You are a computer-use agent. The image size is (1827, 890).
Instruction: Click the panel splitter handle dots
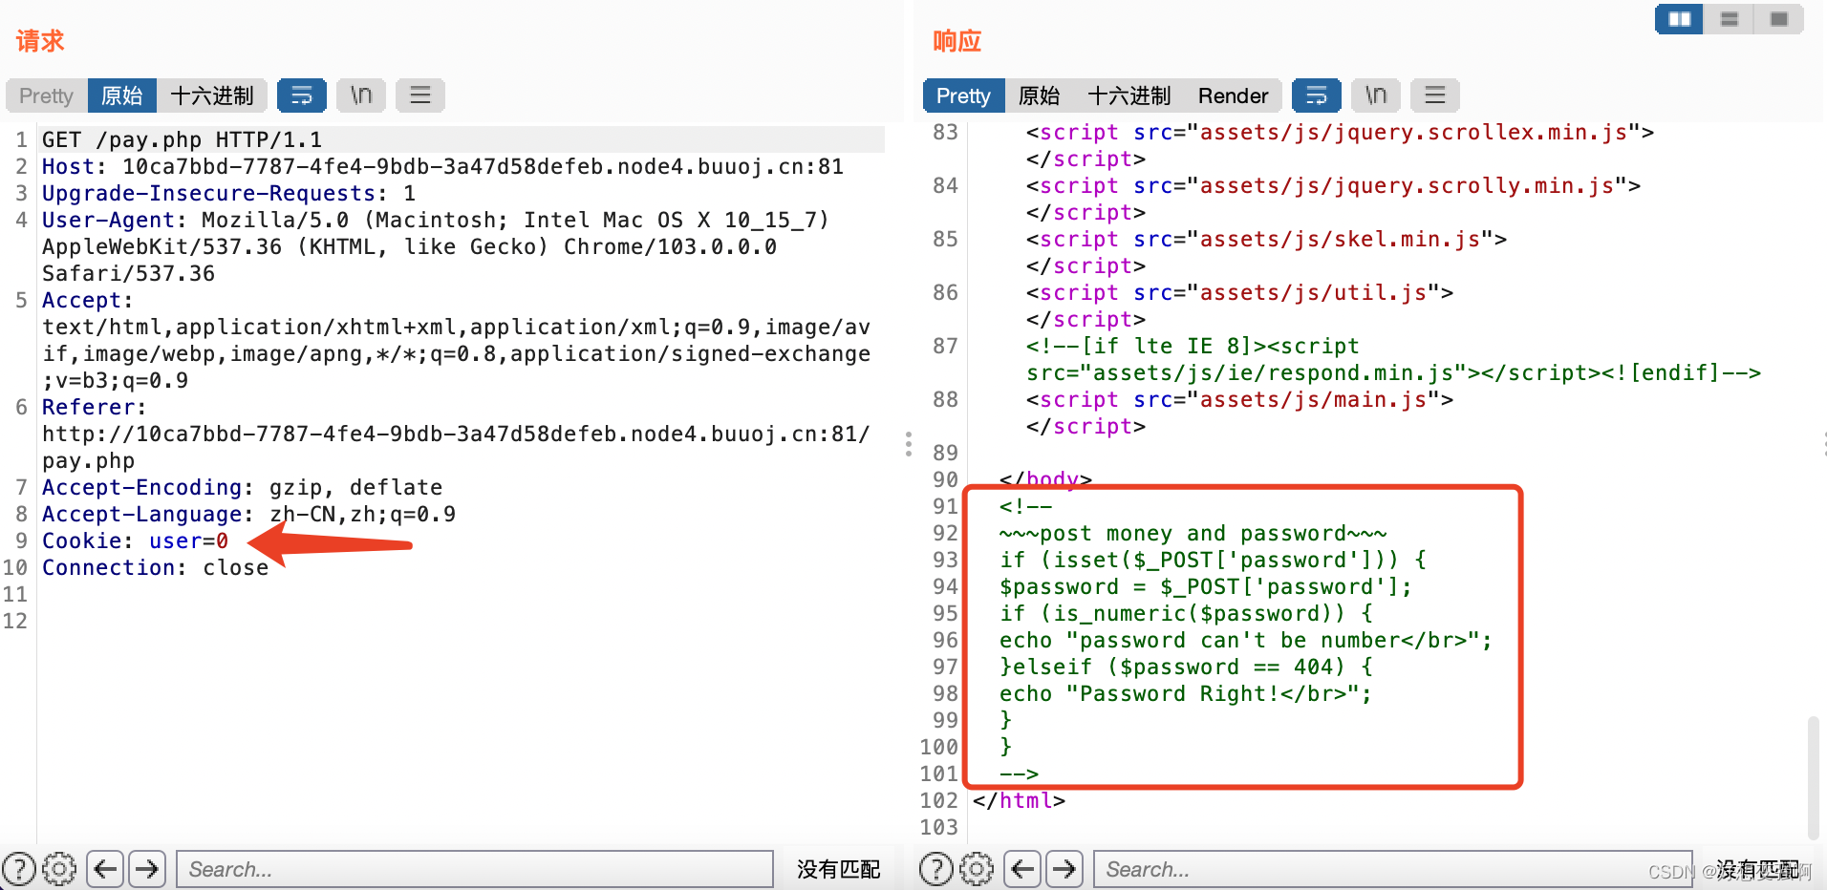908,444
